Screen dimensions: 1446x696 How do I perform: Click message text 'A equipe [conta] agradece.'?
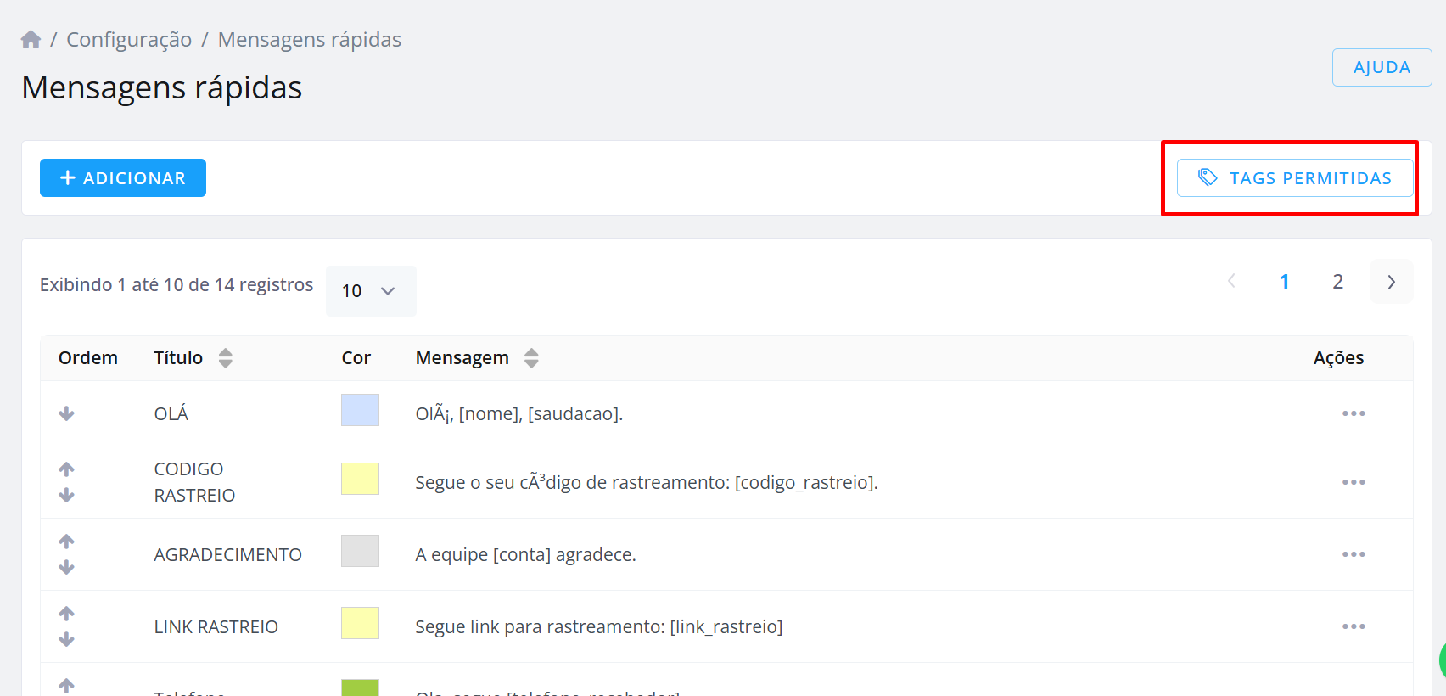[x=525, y=554]
